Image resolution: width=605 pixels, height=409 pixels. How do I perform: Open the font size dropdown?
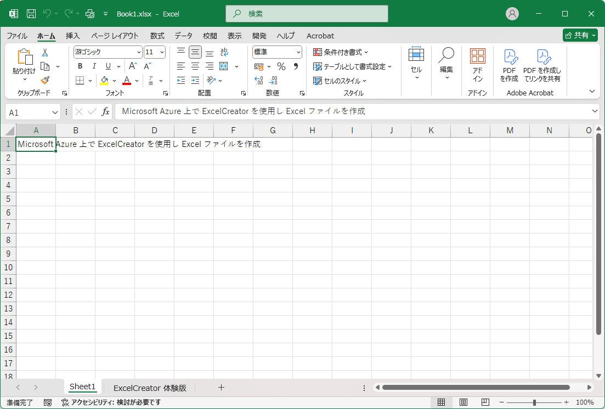coord(162,52)
